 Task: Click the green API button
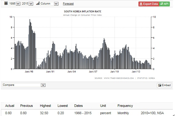point(164,4)
